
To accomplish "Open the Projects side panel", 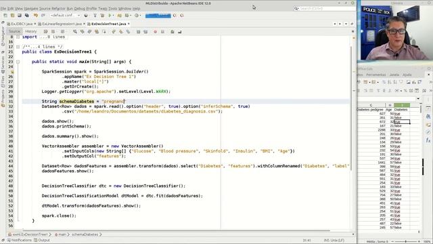I will coord(3,98).
